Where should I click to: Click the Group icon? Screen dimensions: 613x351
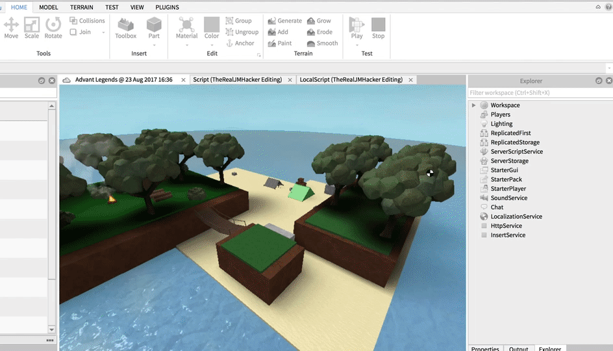[229, 21]
